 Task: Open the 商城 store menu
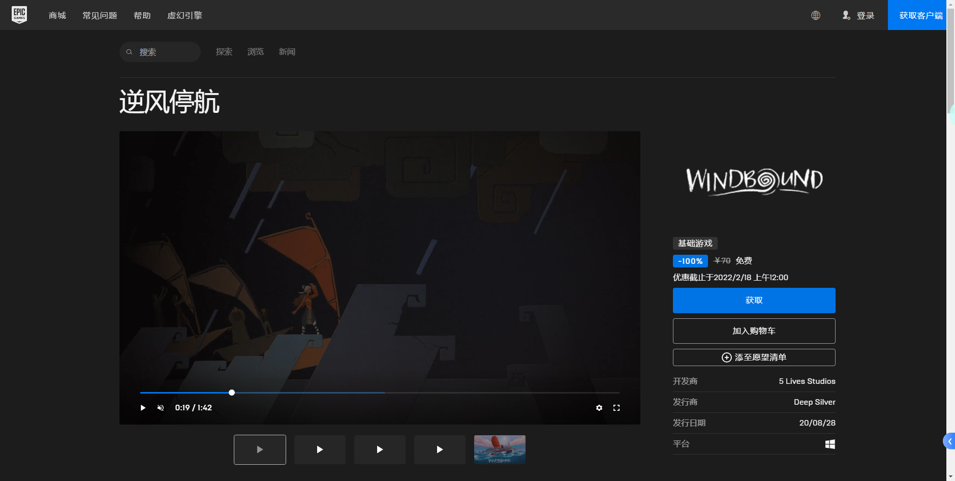coord(57,15)
